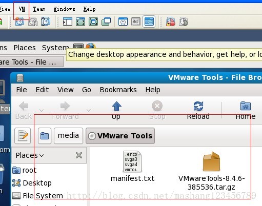Open root in the Places sidebar

point(25,170)
